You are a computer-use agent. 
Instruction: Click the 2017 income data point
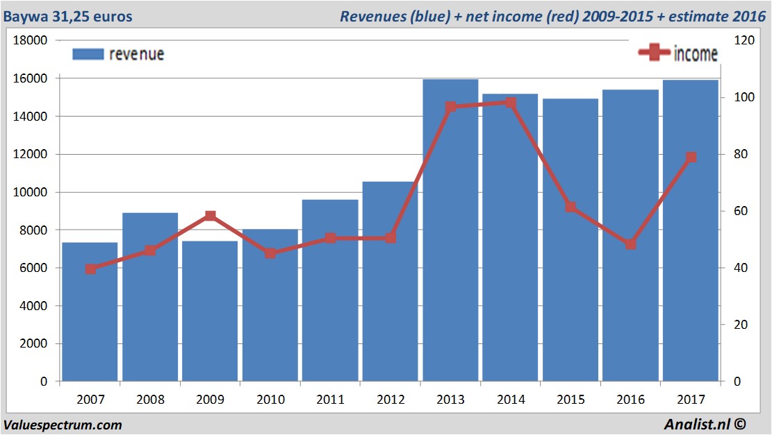point(691,157)
